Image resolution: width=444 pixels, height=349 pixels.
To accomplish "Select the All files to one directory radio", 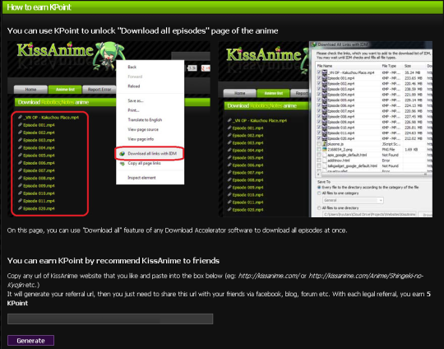I will click(x=319, y=207).
